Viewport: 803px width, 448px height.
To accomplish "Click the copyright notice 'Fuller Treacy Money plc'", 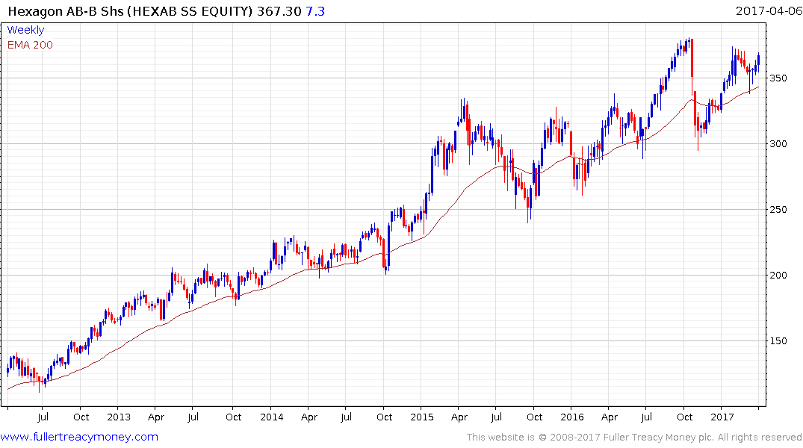I will 659,438.
